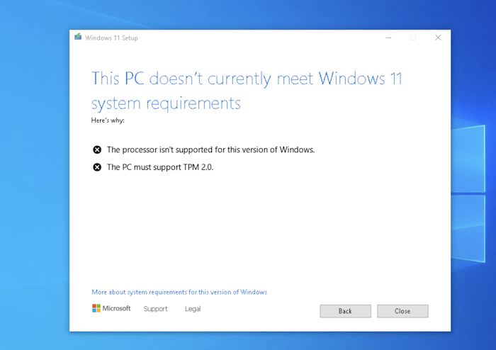
Task: Click the error icon beside the processor message
Action: (97, 150)
